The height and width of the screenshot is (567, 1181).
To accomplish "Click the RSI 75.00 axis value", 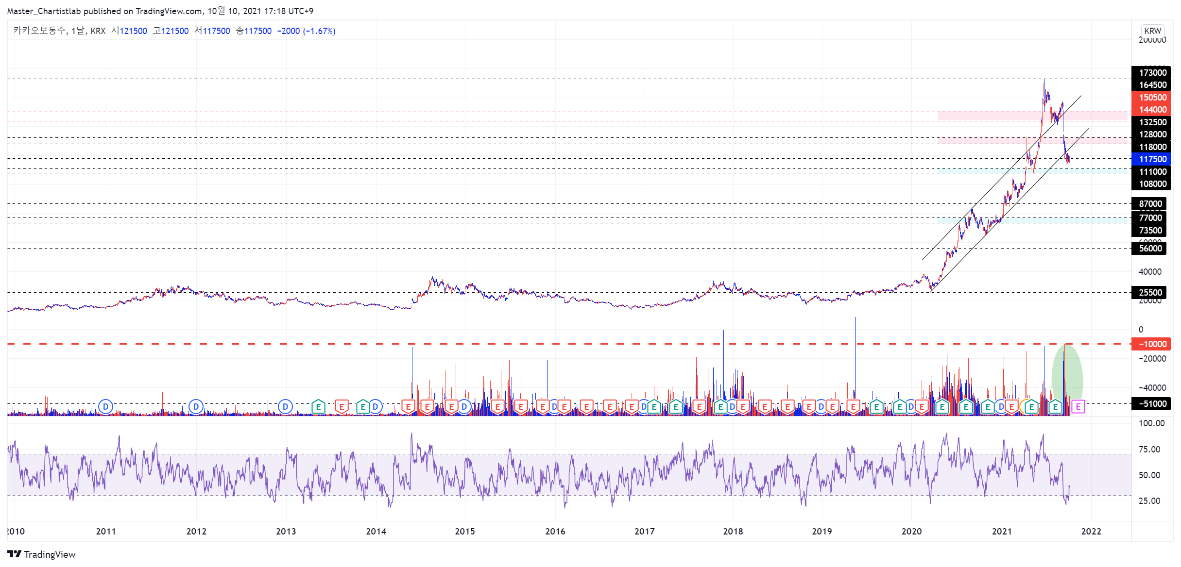I will (x=1149, y=450).
